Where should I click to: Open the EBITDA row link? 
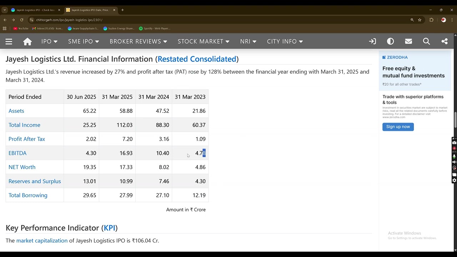pos(17,153)
